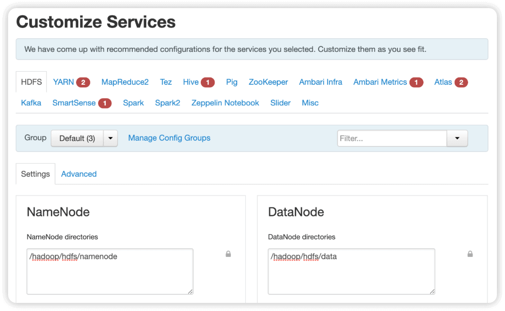This screenshot has height=311, width=505.
Task: Open the SmartSense service tab
Action: (74, 103)
